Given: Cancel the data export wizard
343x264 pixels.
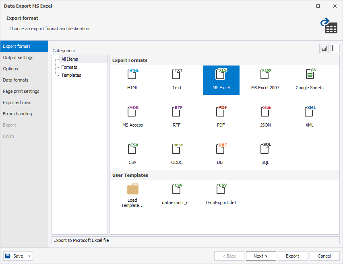Looking at the screenshot, I should [324, 256].
